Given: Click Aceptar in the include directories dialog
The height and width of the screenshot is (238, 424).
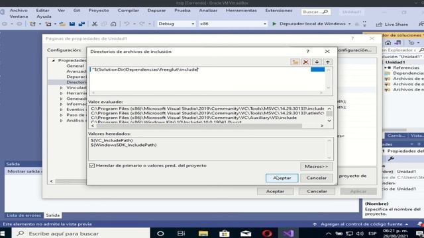Looking at the screenshot, I should coord(282,178).
